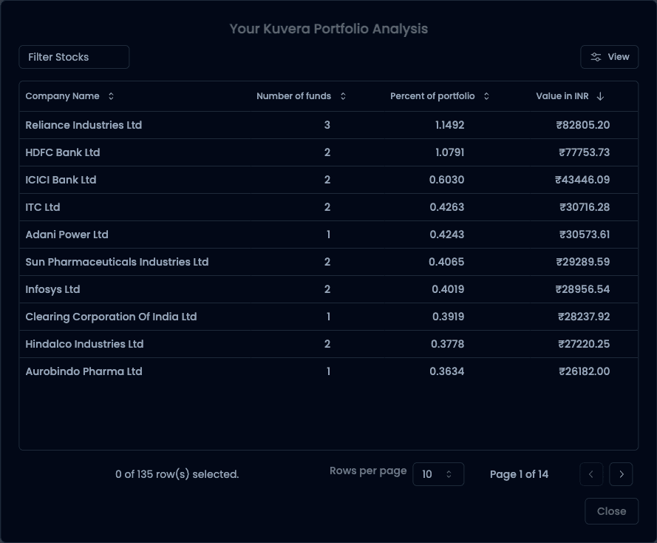657x543 pixels.
Task: Click the Company Name column header
Action: 63,96
